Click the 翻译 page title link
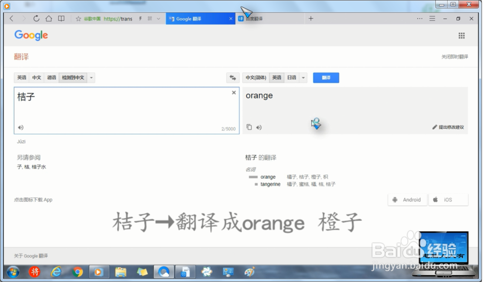The height and width of the screenshot is (282, 484). coord(21,56)
